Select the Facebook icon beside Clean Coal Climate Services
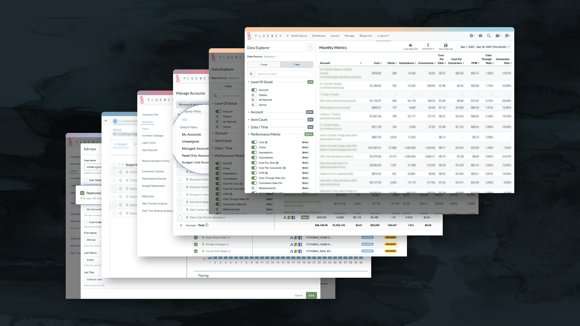 tap(293, 217)
